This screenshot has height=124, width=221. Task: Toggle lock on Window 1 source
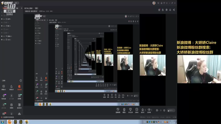(4, 26)
